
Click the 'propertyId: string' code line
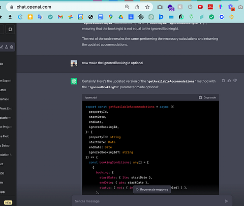pyautogui.click(x=105, y=137)
